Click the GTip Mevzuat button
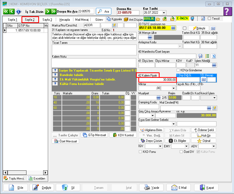Screen dimensions: 234x194 tap(94, 135)
